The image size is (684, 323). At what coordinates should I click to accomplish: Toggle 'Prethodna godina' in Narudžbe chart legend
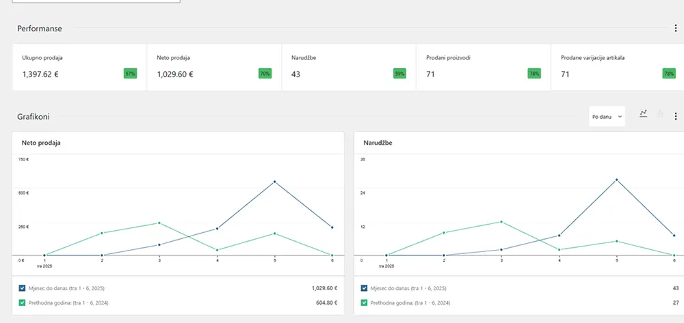(365, 303)
